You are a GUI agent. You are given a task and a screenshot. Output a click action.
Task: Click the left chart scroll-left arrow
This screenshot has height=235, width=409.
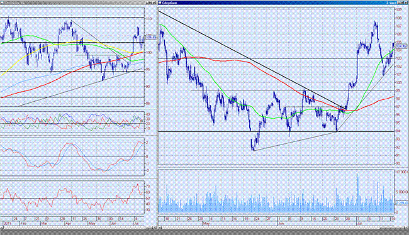pyautogui.click(x=2, y=227)
